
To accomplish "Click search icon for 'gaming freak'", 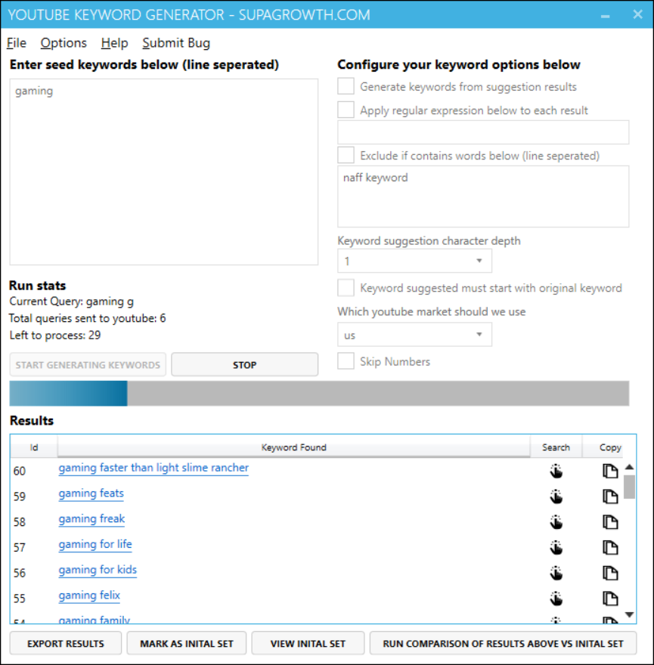I will pos(556,521).
